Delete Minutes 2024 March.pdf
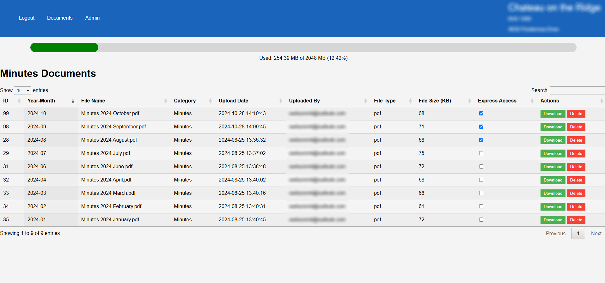The image size is (605, 283). click(576, 194)
